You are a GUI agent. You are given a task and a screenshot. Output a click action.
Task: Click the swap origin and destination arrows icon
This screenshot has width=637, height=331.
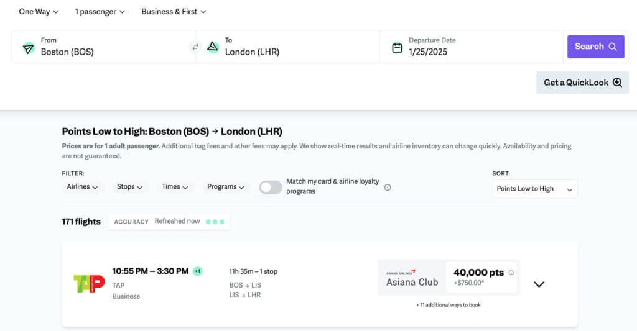[x=195, y=47]
